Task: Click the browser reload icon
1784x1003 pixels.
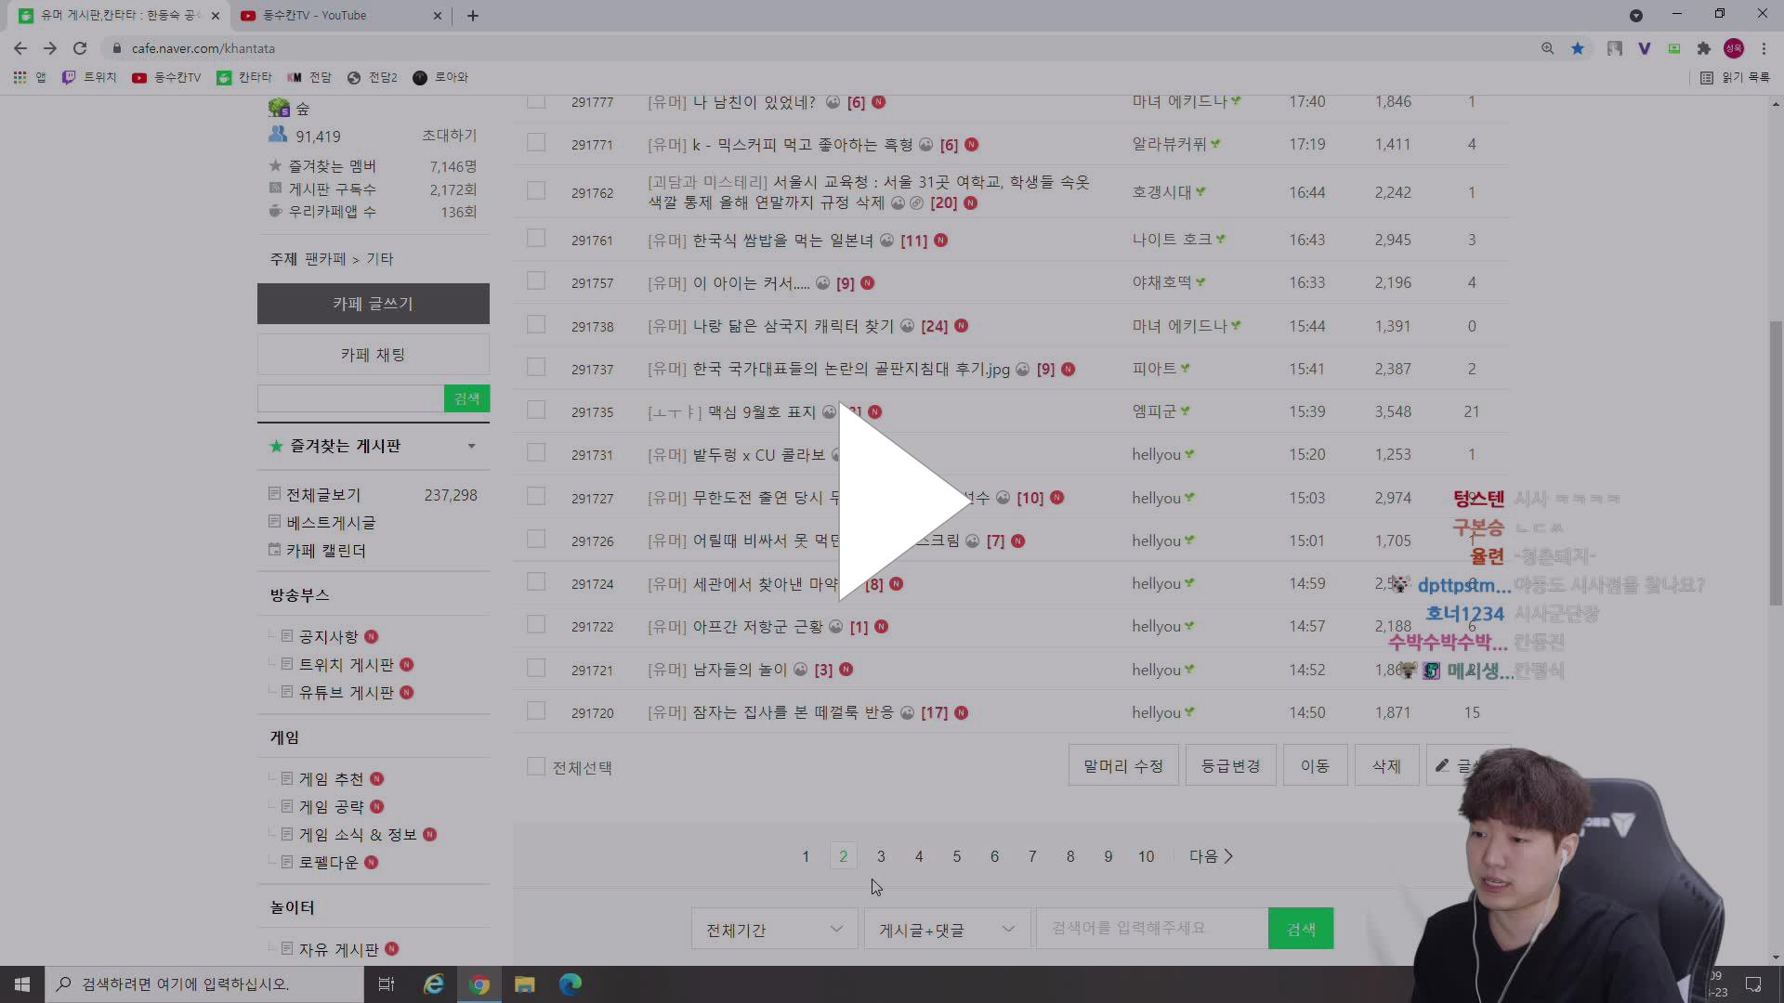Action: click(80, 48)
